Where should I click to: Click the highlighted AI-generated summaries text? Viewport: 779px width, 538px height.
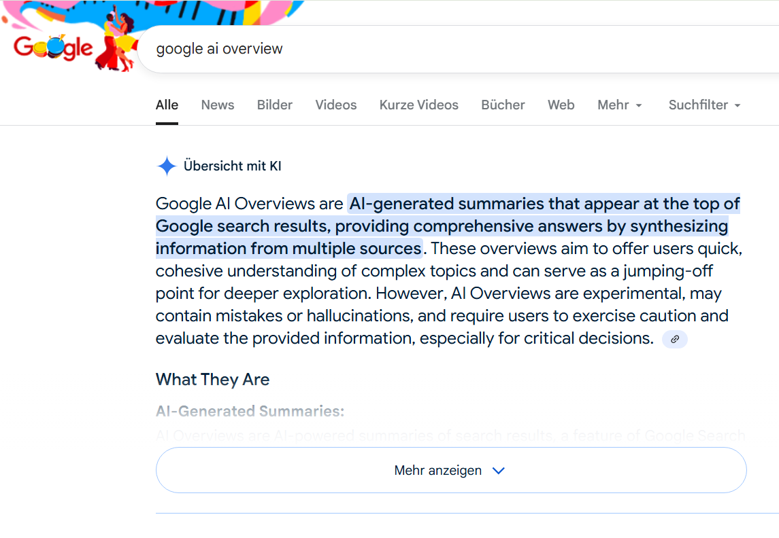tap(447, 226)
